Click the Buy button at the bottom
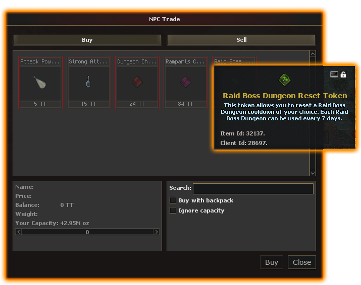The width and height of the screenshot is (361, 285). (272, 262)
